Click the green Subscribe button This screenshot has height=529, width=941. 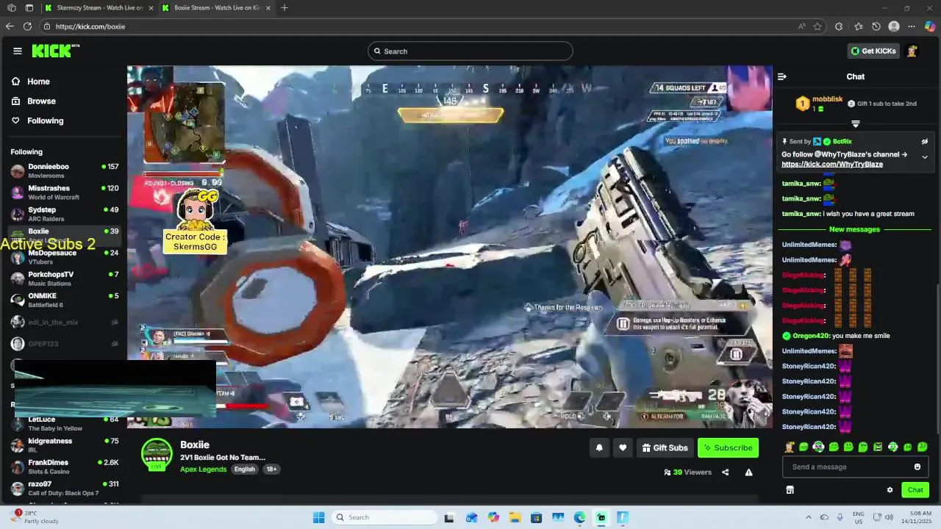click(x=728, y=447)
